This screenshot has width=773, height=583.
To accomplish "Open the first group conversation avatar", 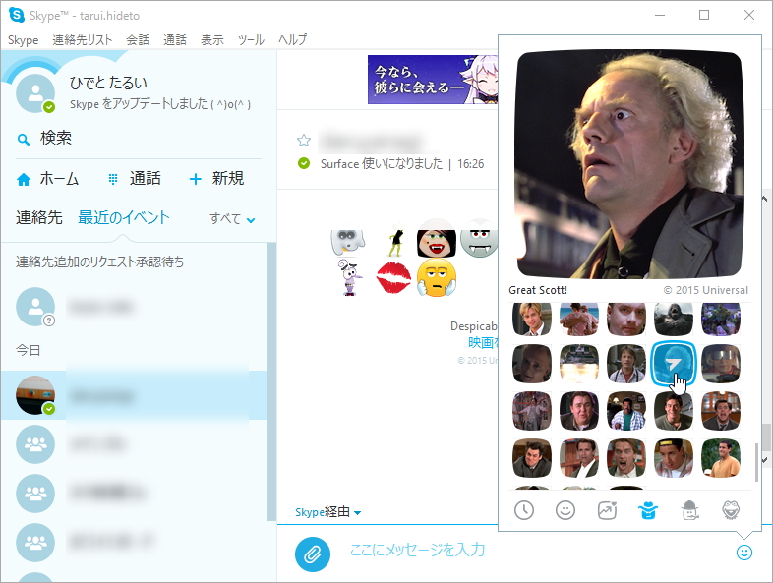I will pos(35,444).
